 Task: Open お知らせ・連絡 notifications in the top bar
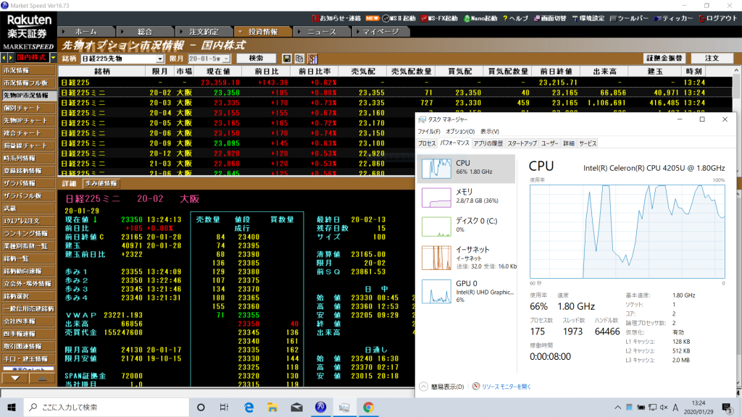click(x=336, y=18)
